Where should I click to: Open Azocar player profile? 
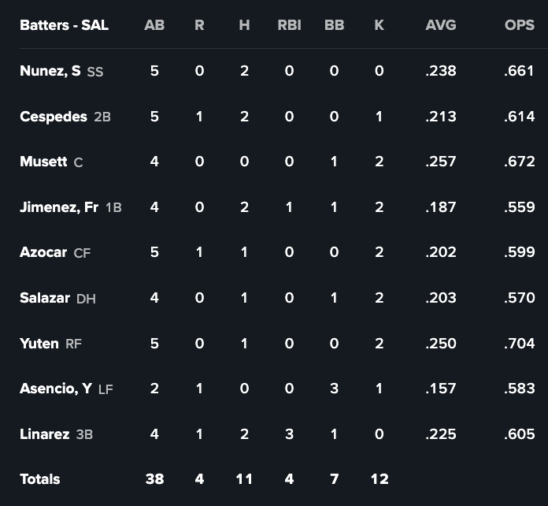pos(43,252)
